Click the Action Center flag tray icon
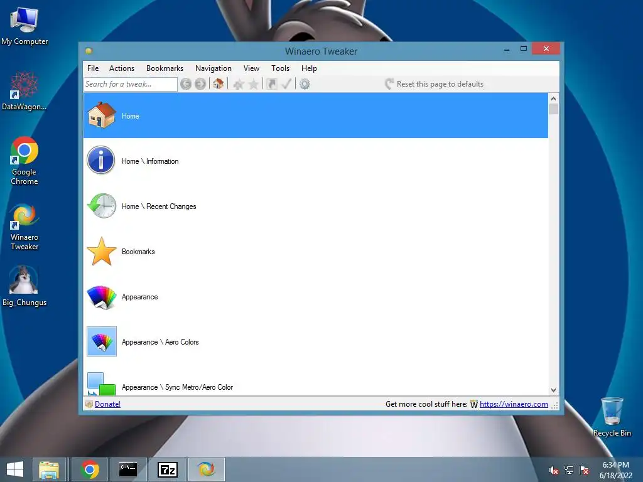 [584, 470]
